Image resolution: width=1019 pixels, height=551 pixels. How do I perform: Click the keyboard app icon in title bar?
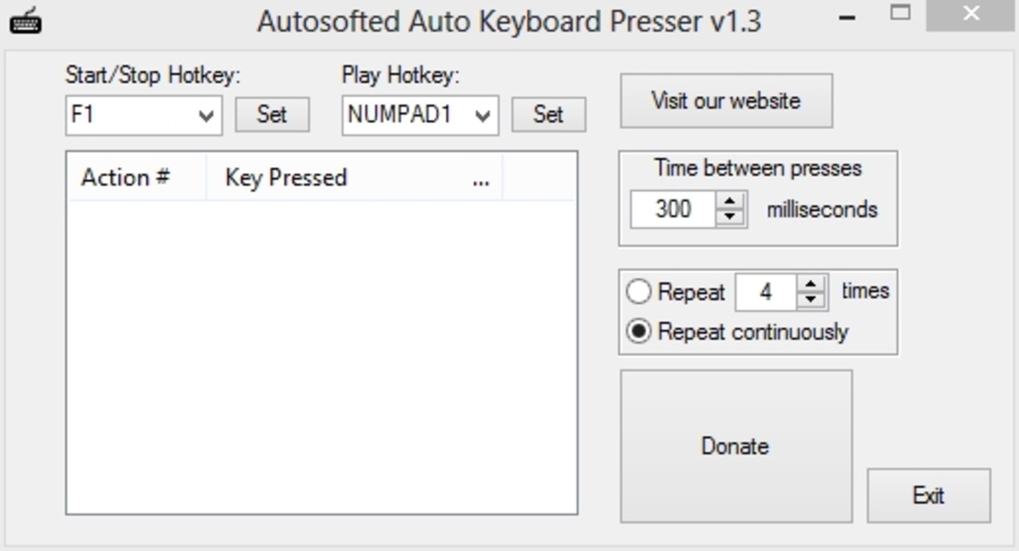click(25, 20)
